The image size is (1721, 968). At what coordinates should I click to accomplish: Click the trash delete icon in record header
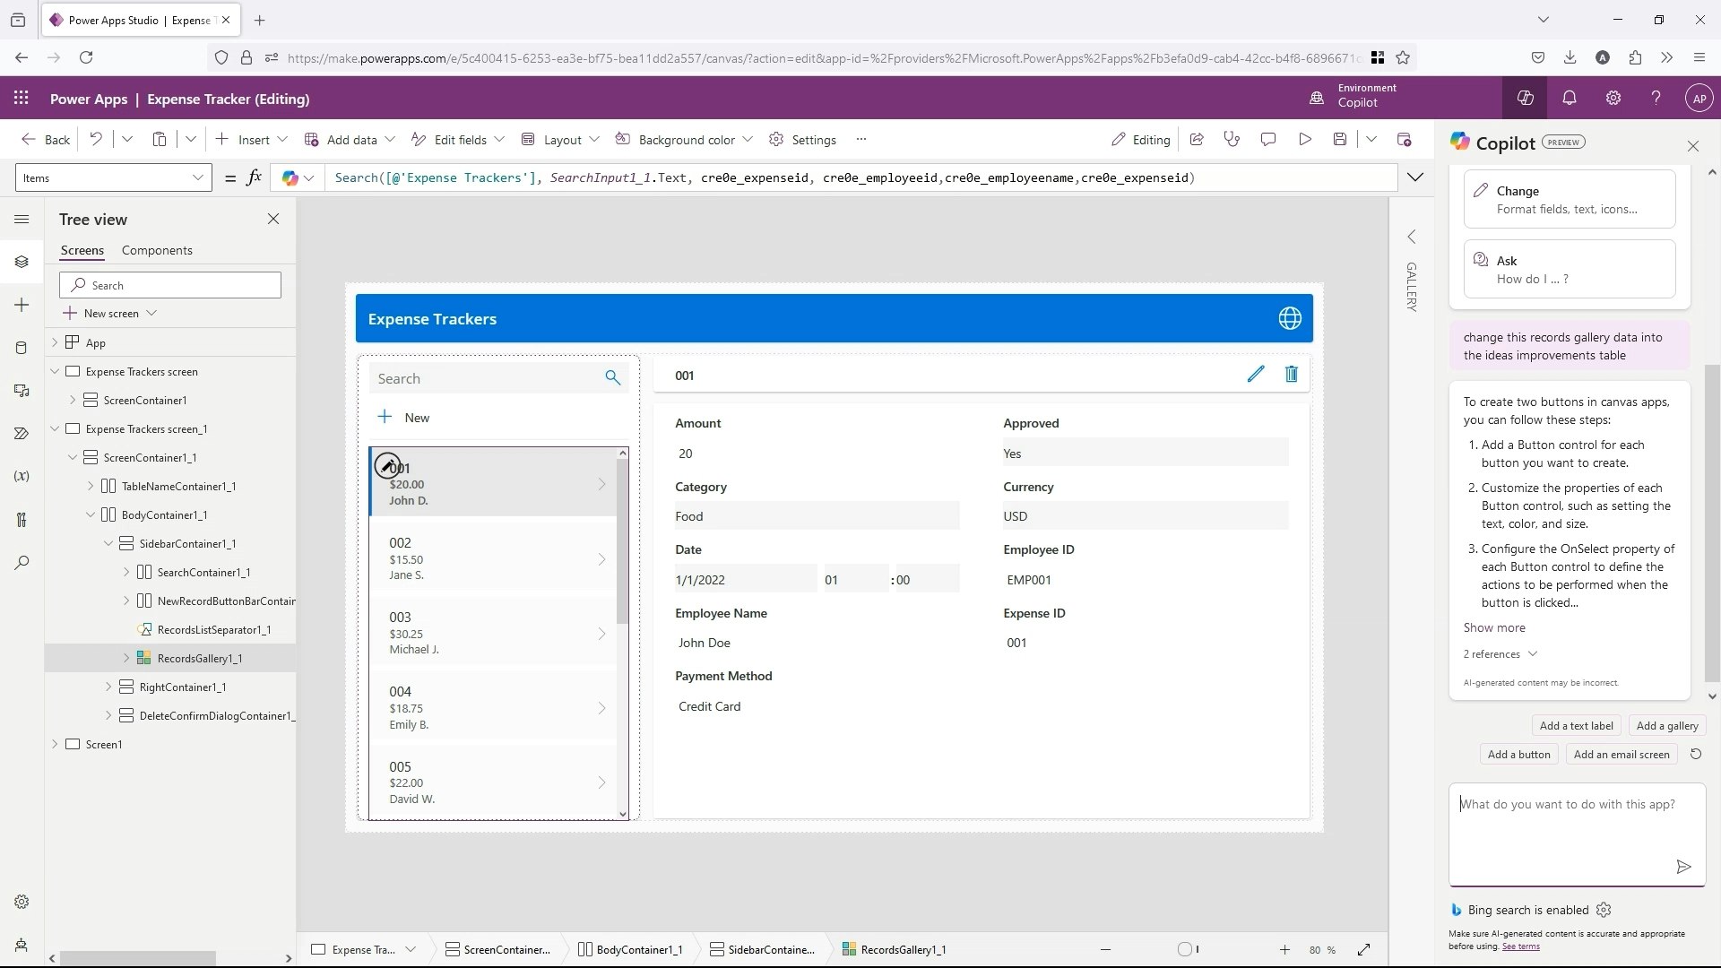click(x=1291, y=375)
